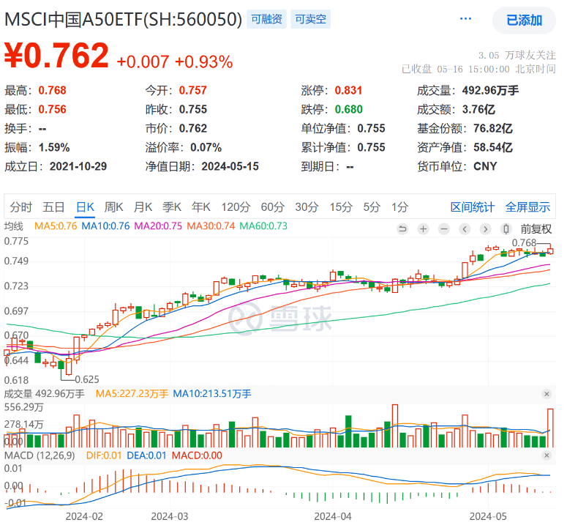The width and height of the screenshot is (567, 528).
Task: Select the 月K monthly chart tab
Action: pos(143,207)
